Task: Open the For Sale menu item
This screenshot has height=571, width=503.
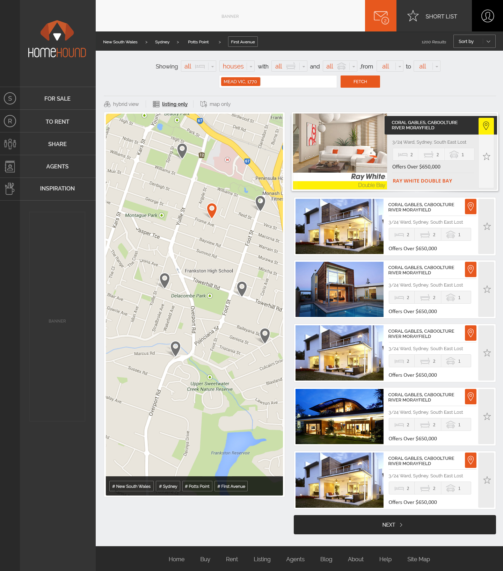Action: point(57,99)
